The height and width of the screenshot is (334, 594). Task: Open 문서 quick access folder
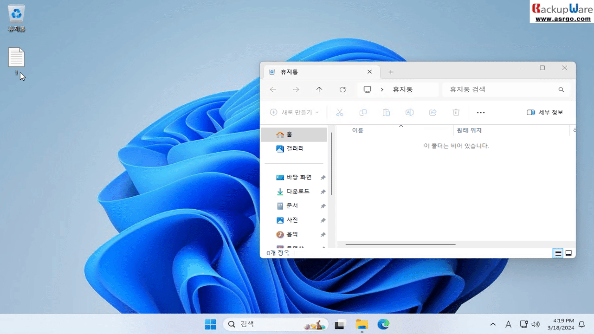click(x=294, y=206)
